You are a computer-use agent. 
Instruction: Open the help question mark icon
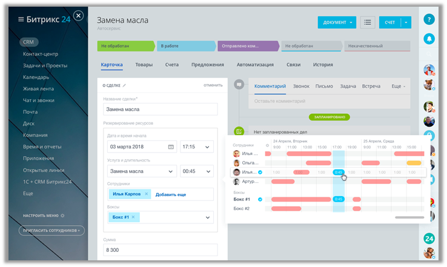point(429,19)
